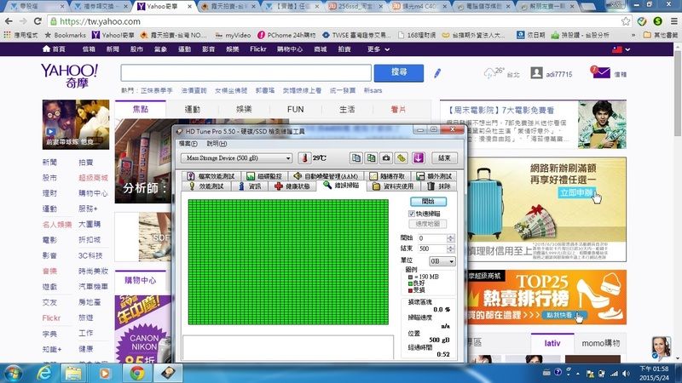The height and width of the screenshot is (383, 682).
Task: Click the blue 搜尋 search button on Yahoo
Action: pyautogui.click(x=398, y=72)
